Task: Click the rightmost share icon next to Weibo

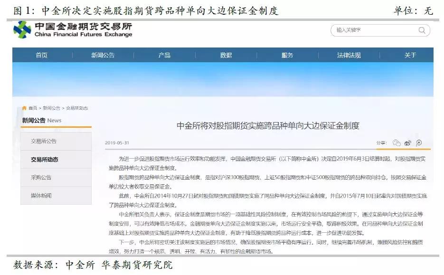Action: (418, 142)
